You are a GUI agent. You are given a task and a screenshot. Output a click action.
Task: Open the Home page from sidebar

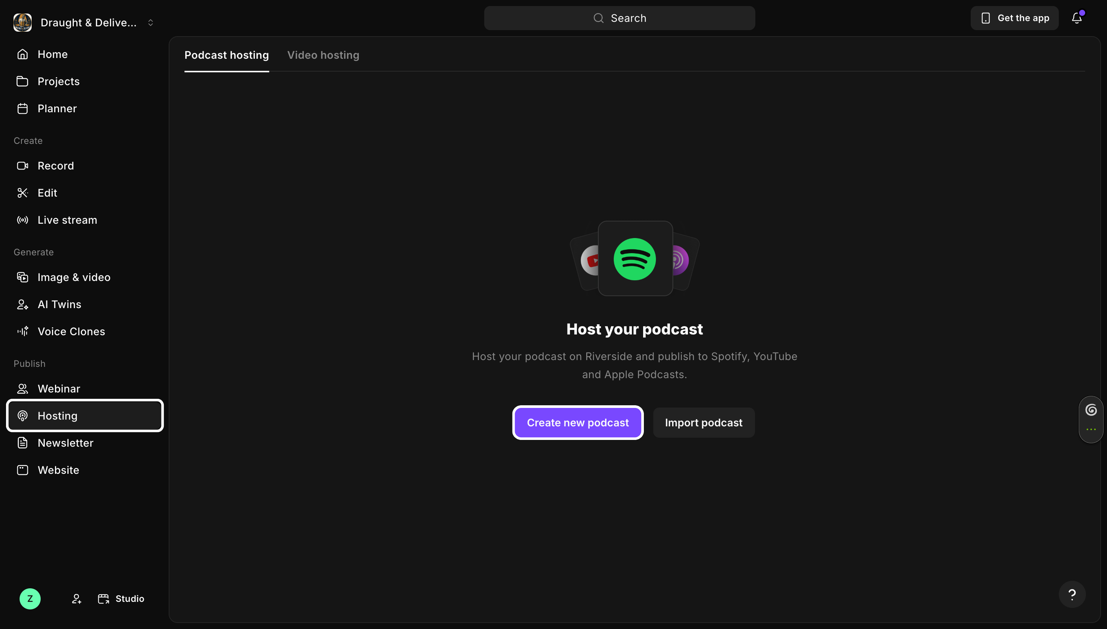85,54
